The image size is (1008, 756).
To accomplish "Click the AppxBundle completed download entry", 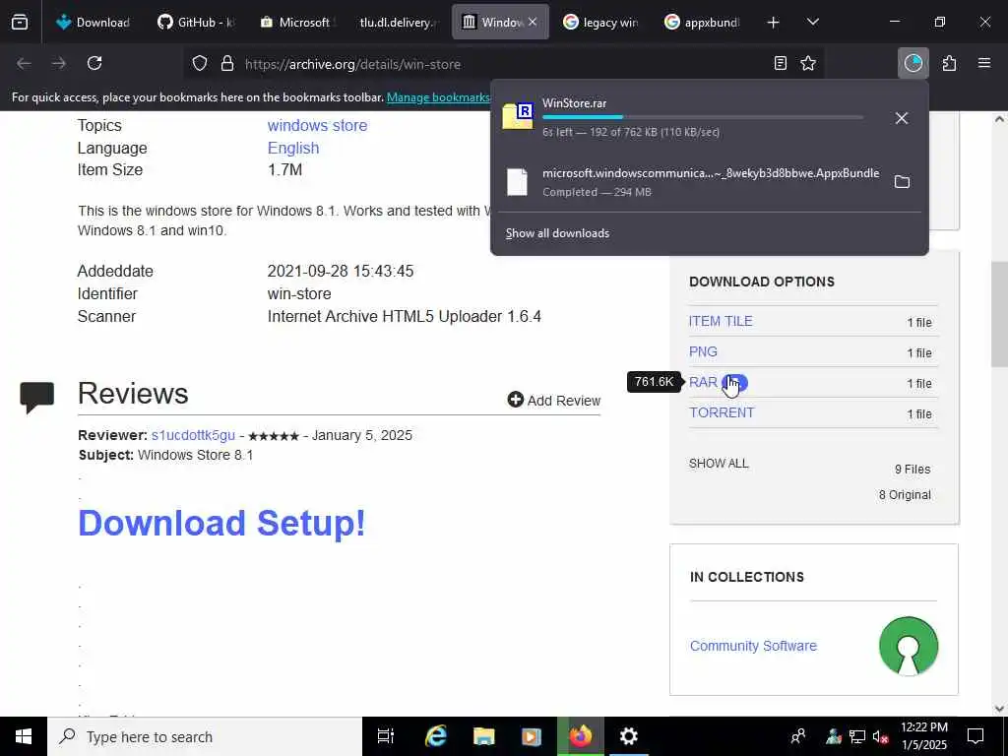I will 710,182.
